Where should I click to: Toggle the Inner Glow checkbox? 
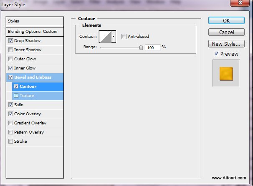(x=11, y=68)
